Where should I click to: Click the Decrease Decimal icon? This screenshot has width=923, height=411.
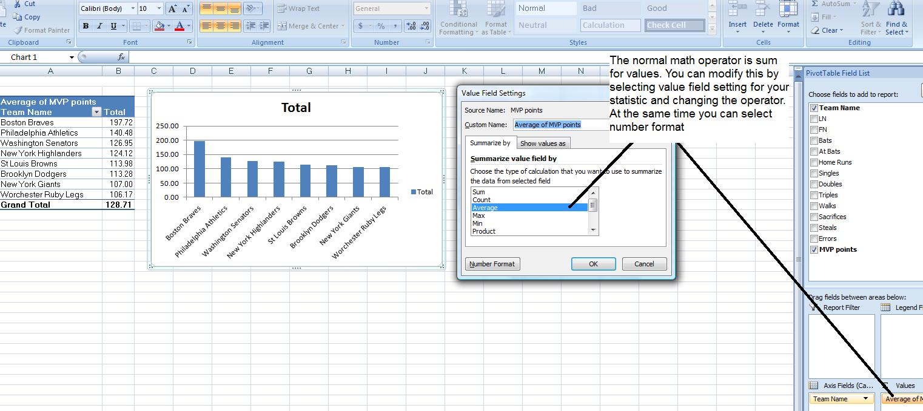425,26
